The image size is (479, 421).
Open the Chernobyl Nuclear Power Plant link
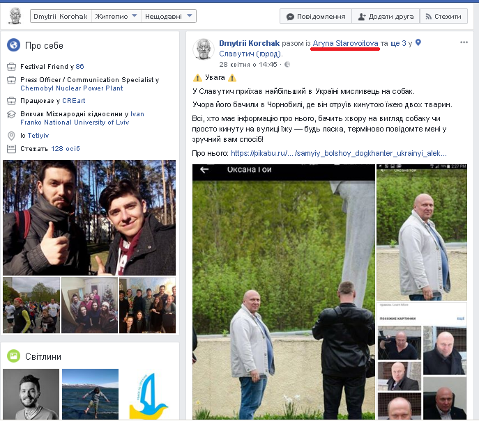point(72,88)
